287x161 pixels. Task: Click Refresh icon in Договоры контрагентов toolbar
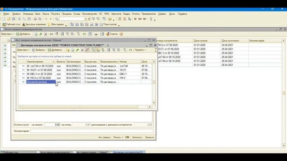pos(130,50)
